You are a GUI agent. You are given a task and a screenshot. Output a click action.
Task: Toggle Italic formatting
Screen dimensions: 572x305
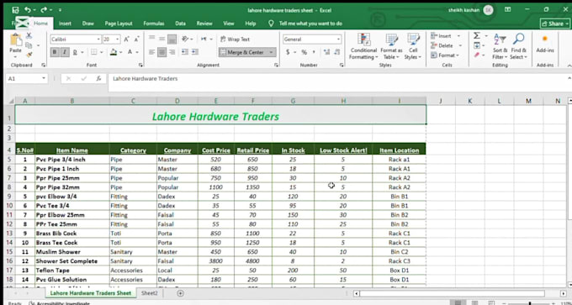(x=65, y=52)
